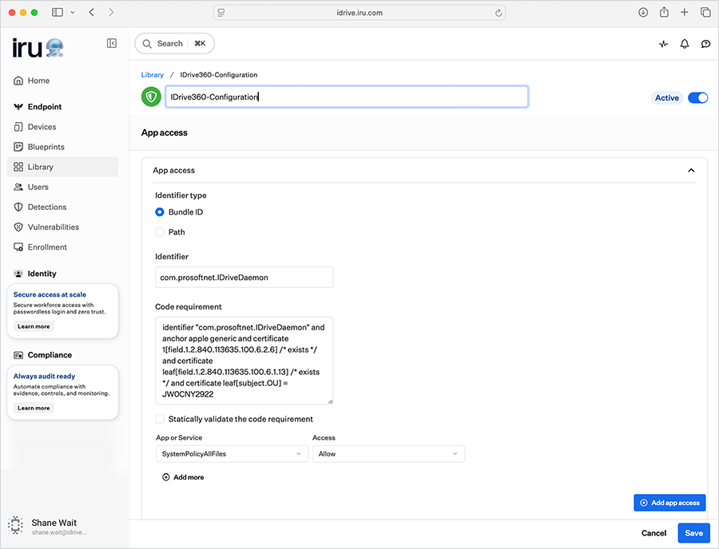Click the green shield profile icon
Screen dimensions: 719x549
pyautogui.click(x=151, y=97)
